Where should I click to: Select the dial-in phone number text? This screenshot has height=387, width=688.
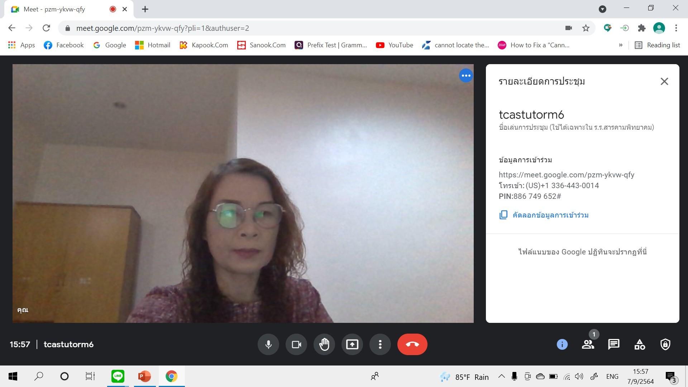(x=562, y=186)
